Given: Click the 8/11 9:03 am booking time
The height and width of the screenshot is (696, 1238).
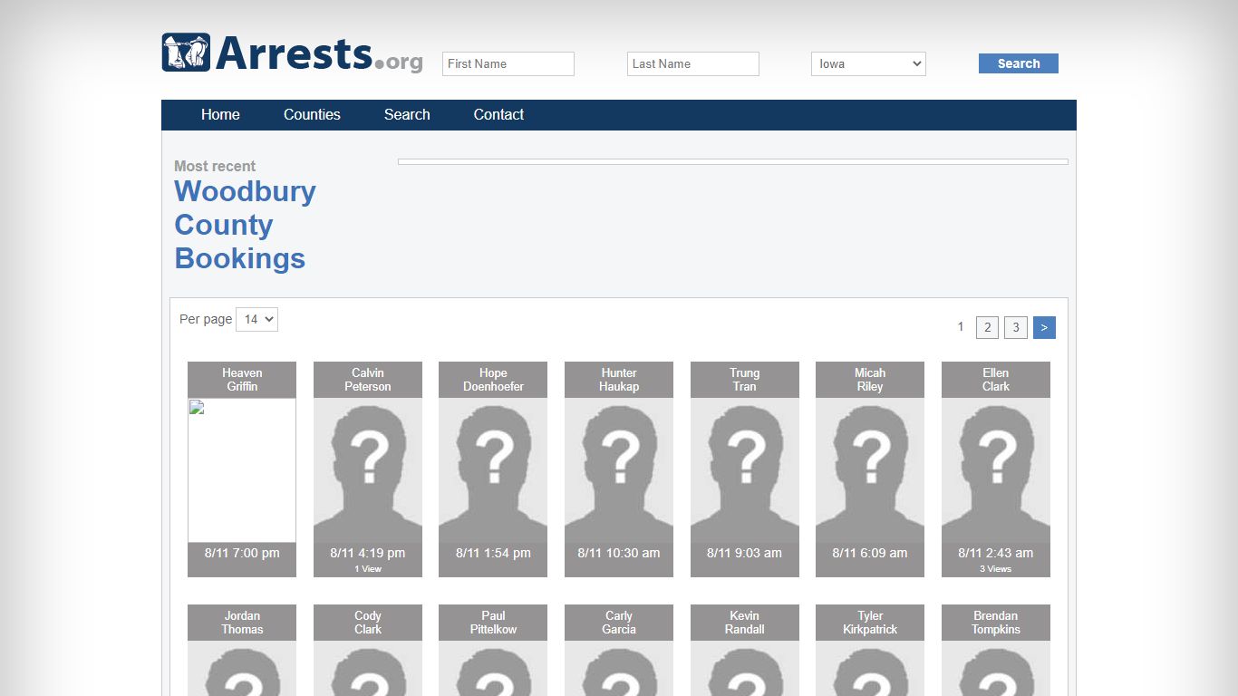Looking at the screenshot, I should point(745,553).
